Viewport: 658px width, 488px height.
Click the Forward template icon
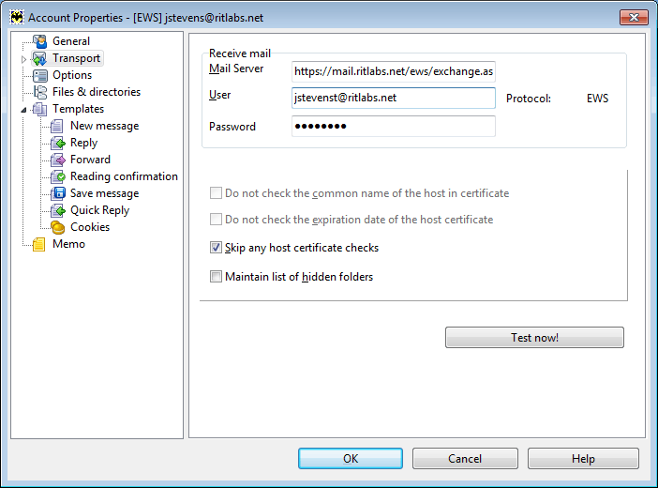click(x=58, y=160)
